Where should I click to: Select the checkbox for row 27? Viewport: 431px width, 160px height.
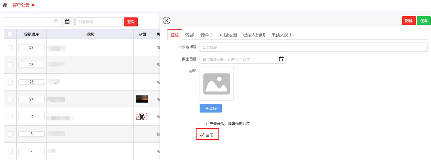pyautogui.click(x=10, y=47)
